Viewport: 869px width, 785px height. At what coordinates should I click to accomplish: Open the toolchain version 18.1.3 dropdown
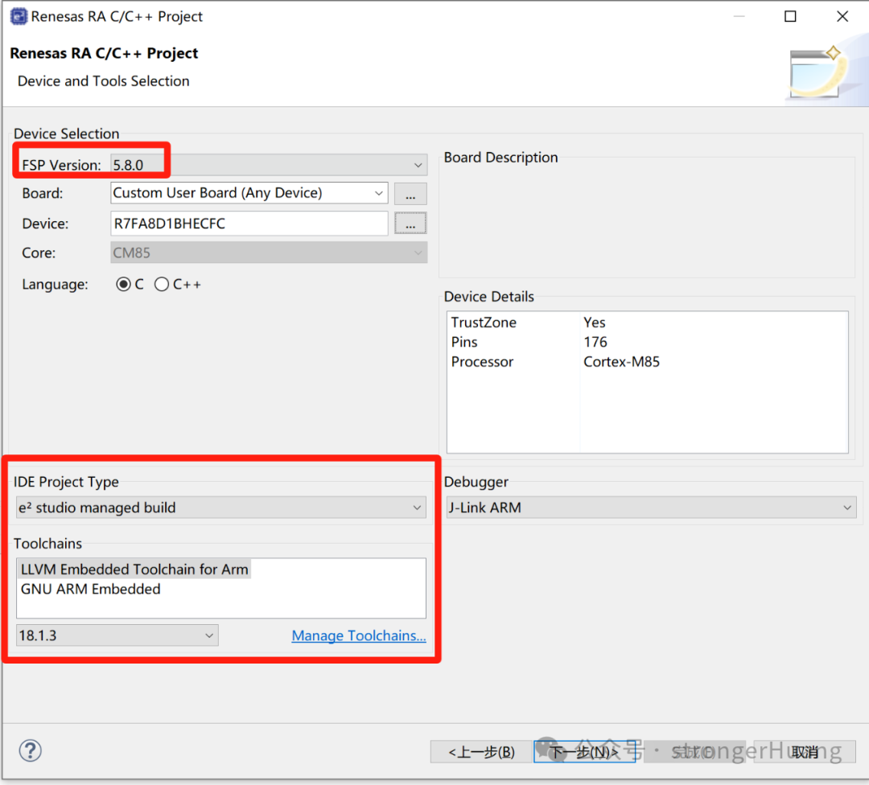(117, 635)
